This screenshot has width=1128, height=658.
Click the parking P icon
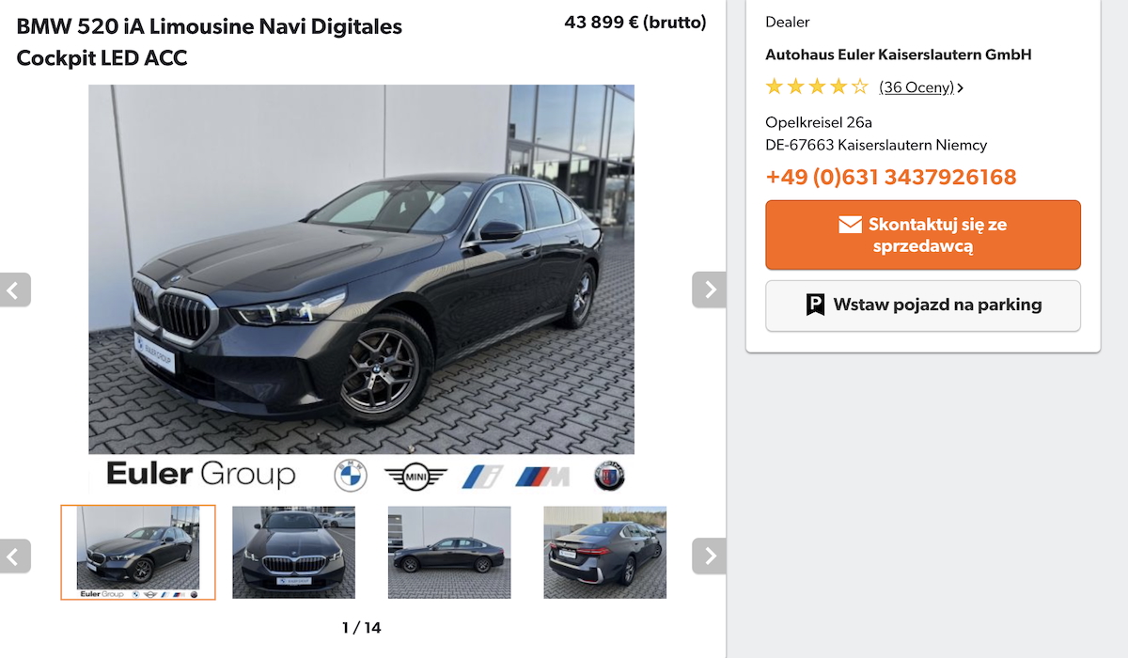click(x=815, y=305)
